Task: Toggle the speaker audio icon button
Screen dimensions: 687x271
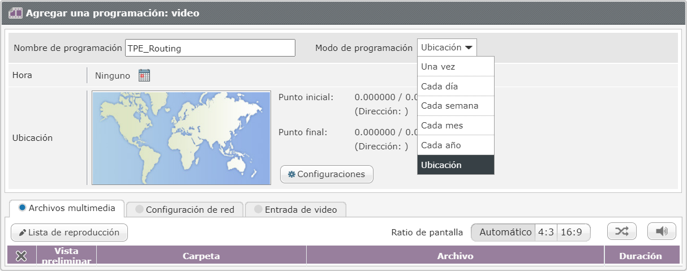Action: point(662,231)
